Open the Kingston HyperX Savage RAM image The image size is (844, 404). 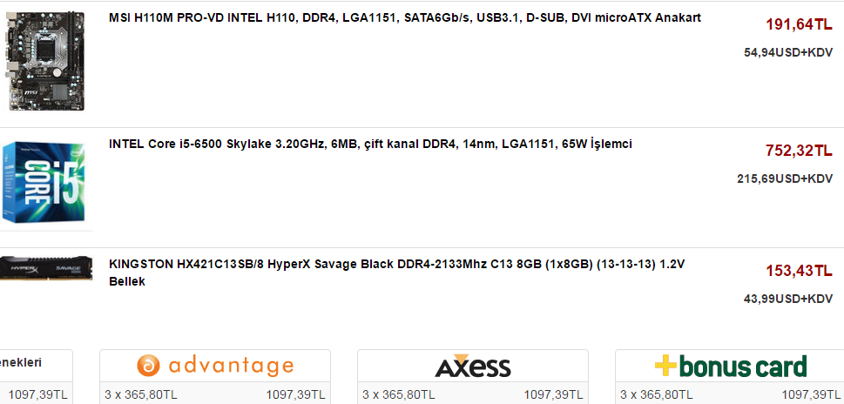(x=46, y=267)
